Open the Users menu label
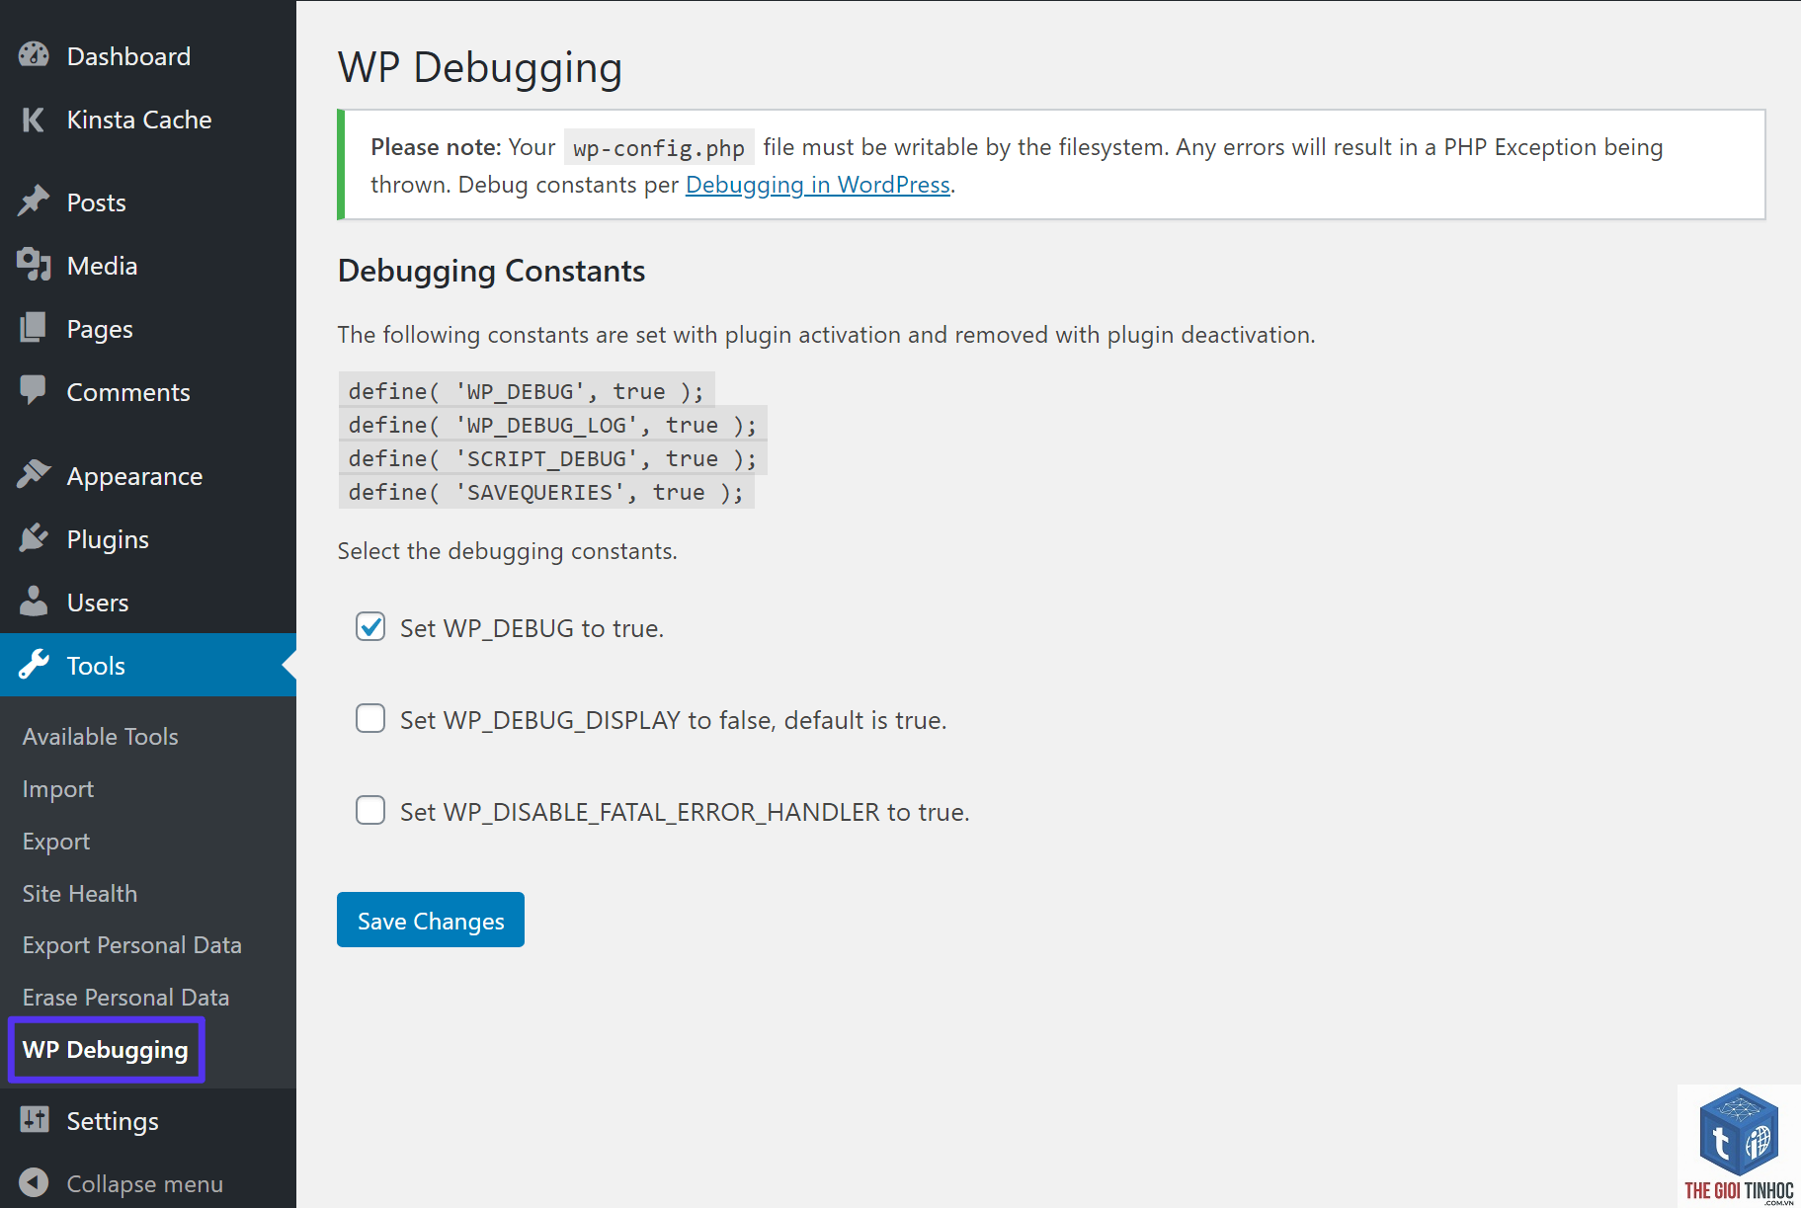Screen dimensions: 1801x1208 98,603
